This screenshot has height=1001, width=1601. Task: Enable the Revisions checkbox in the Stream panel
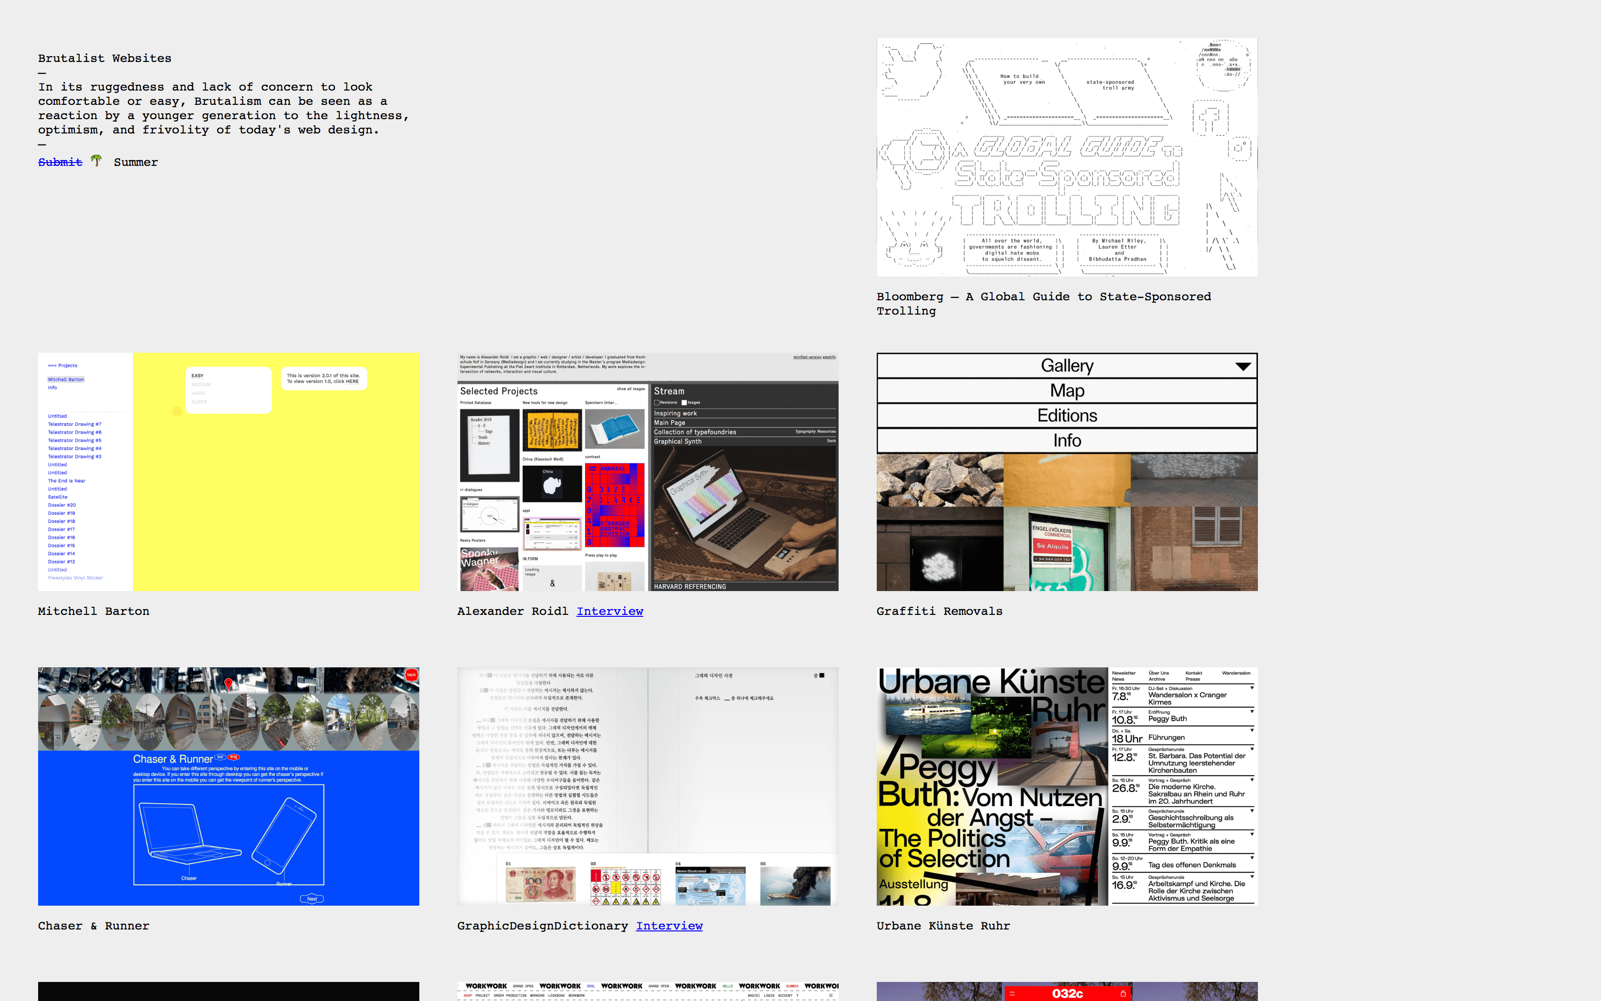(657, 402)
